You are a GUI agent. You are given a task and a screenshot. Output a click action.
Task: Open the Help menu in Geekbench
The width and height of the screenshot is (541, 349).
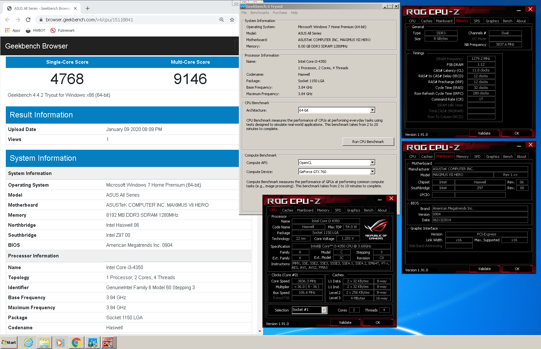294,13
